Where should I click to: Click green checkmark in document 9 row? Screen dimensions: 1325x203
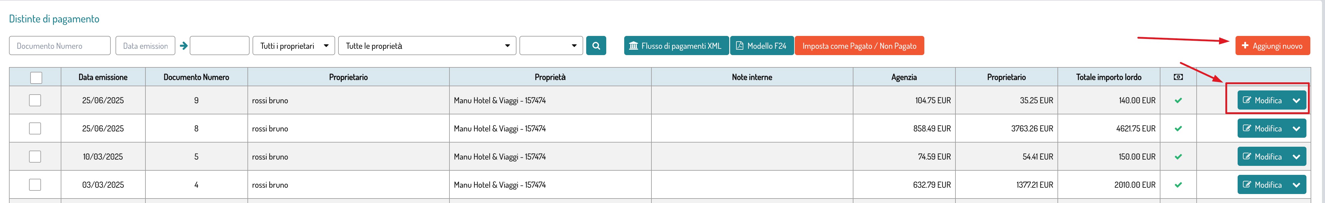[x=1178, y=101]
